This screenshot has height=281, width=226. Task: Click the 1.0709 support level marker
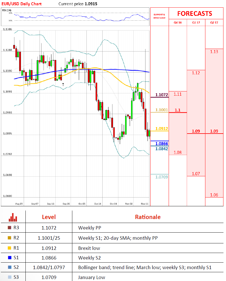click(x=162, y=177)
